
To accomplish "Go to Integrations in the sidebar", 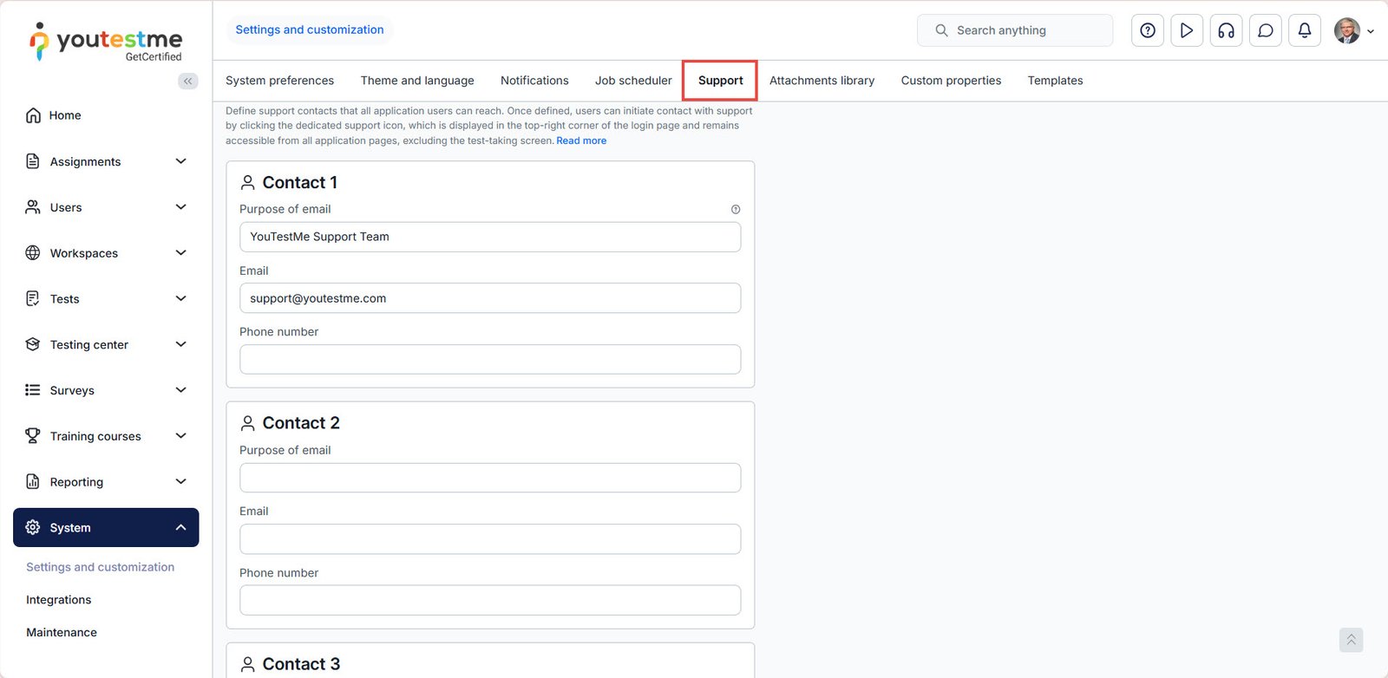I will pos(58,600).
